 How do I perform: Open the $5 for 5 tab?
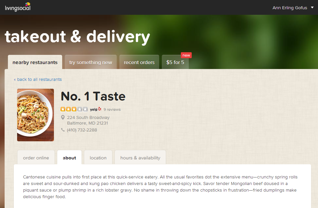pyautogui.click(x=175, y=62)
